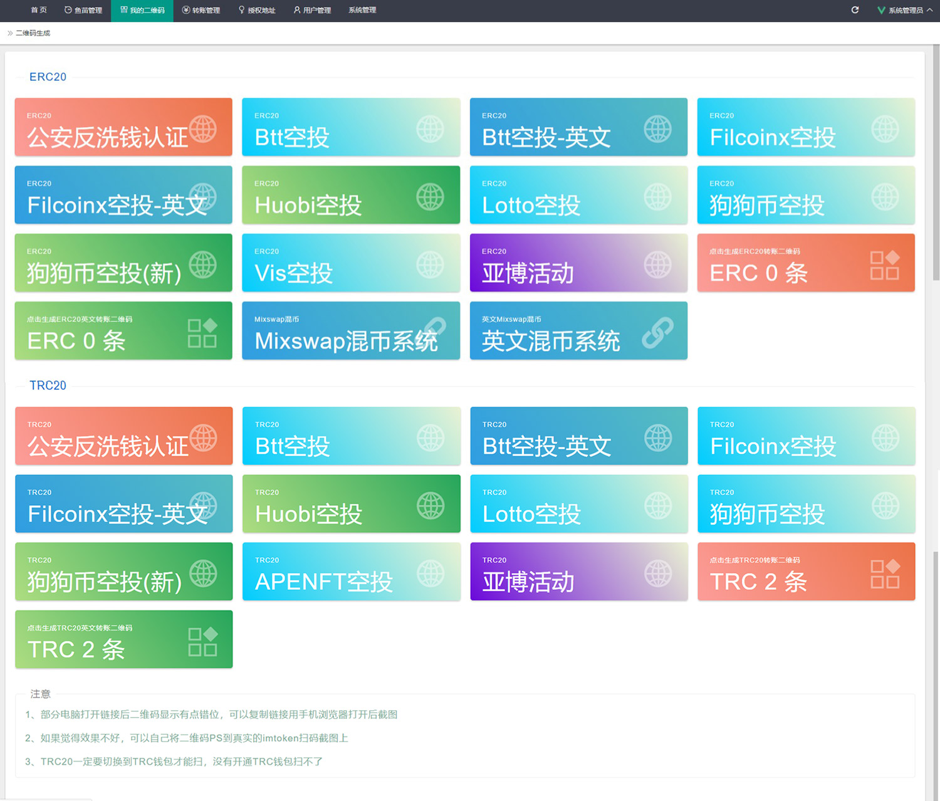Click globe icon on TRC20 Btt空投 card

coord(431,438)
